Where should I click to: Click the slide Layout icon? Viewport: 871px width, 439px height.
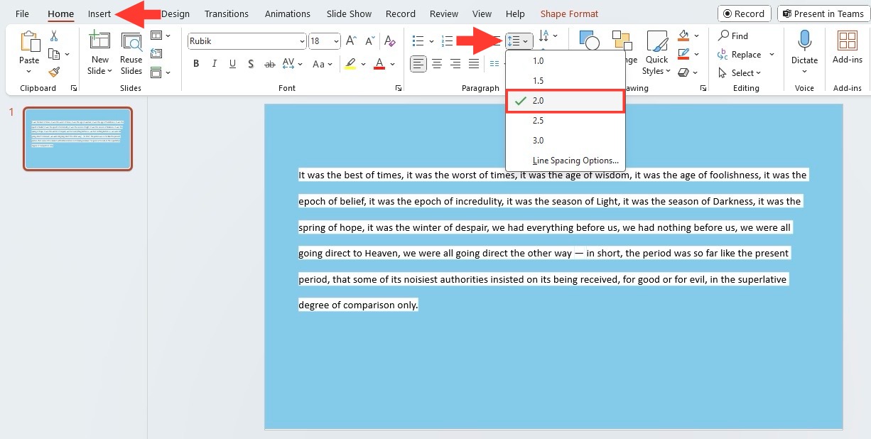[x=156, y=36]
